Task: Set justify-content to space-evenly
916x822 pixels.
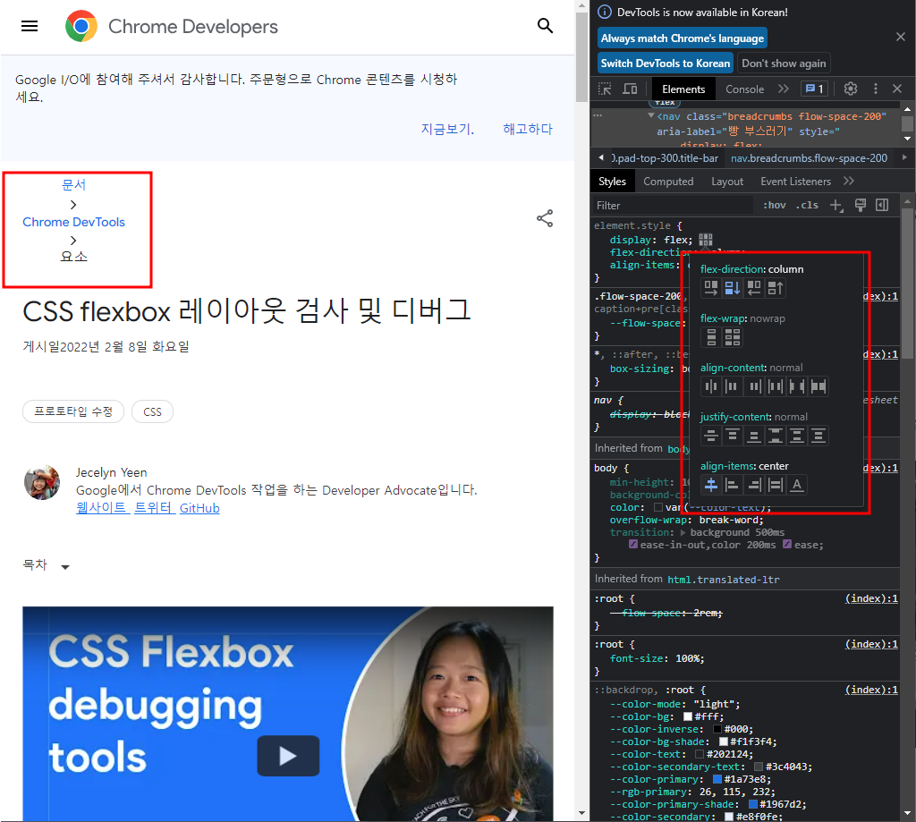Action: 818,436
